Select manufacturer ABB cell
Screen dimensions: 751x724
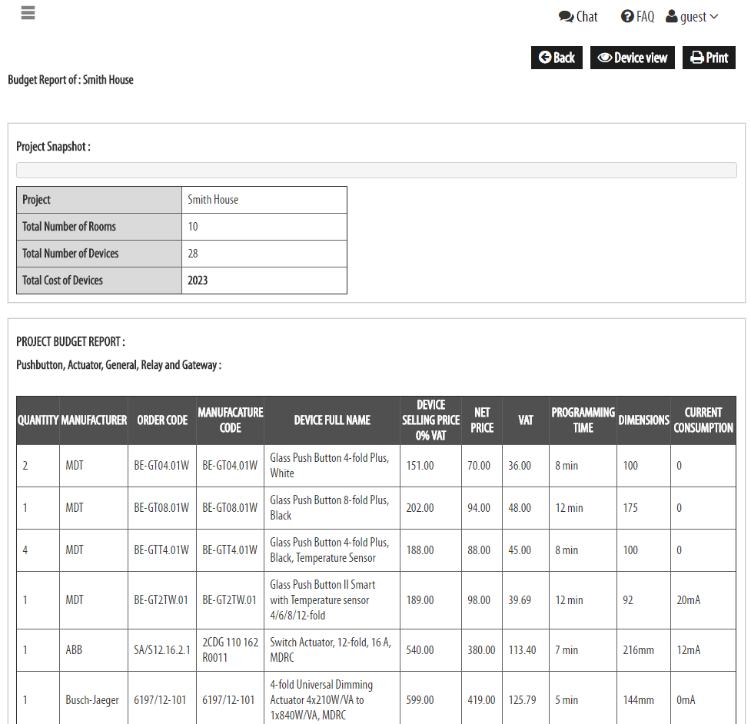pyautogui.click(x=94, y=650)
